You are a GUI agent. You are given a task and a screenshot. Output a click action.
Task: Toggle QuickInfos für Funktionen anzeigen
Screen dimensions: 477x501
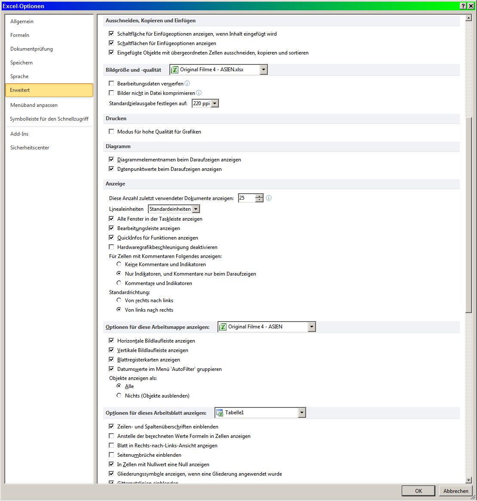tap(111, 238)
